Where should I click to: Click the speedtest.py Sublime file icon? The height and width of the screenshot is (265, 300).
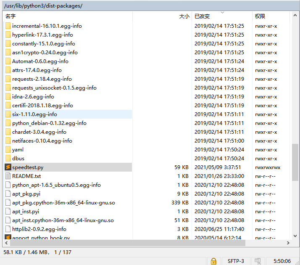[x=8, y=167]
